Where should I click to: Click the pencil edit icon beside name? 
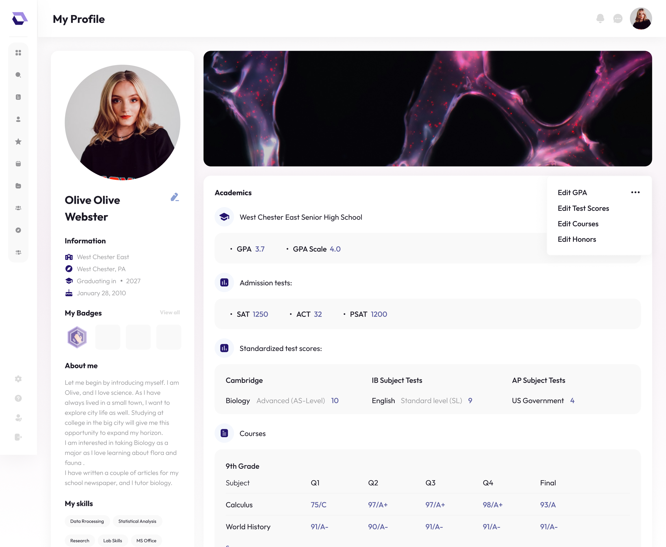174,197
